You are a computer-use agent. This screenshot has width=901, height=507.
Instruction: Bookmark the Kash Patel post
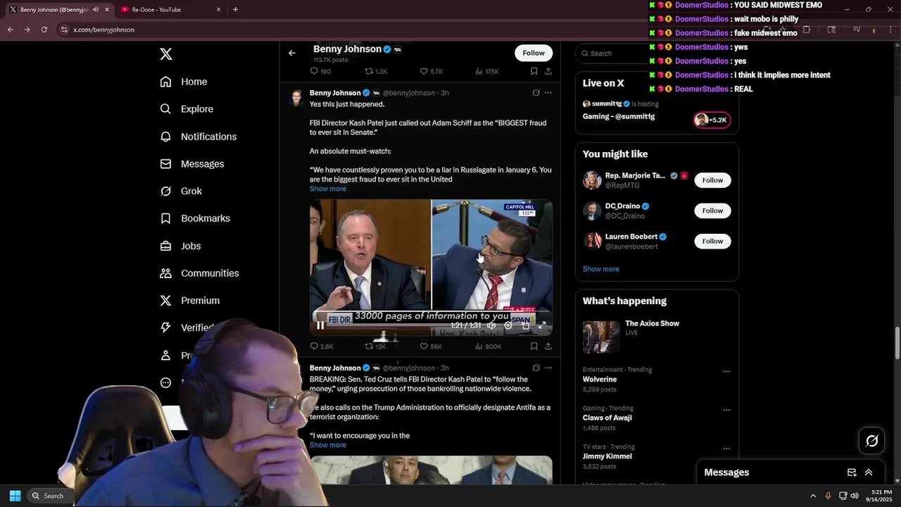point(534,346)
